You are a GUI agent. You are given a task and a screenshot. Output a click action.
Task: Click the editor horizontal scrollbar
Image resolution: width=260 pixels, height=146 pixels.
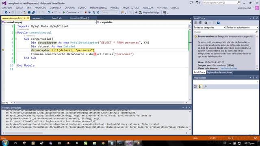point(100,103)
